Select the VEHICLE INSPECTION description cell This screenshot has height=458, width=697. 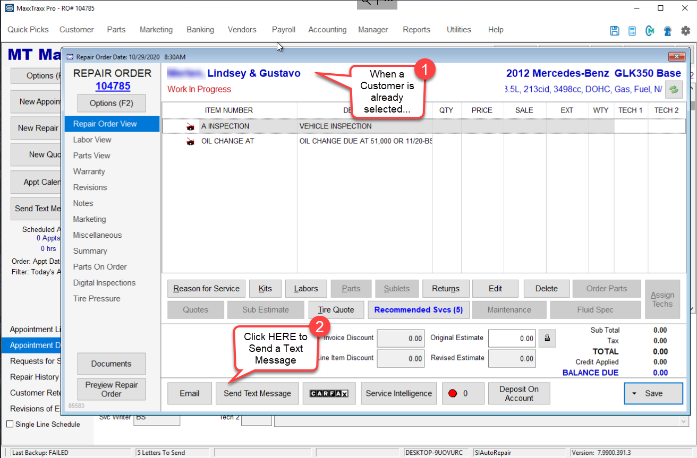364,126
